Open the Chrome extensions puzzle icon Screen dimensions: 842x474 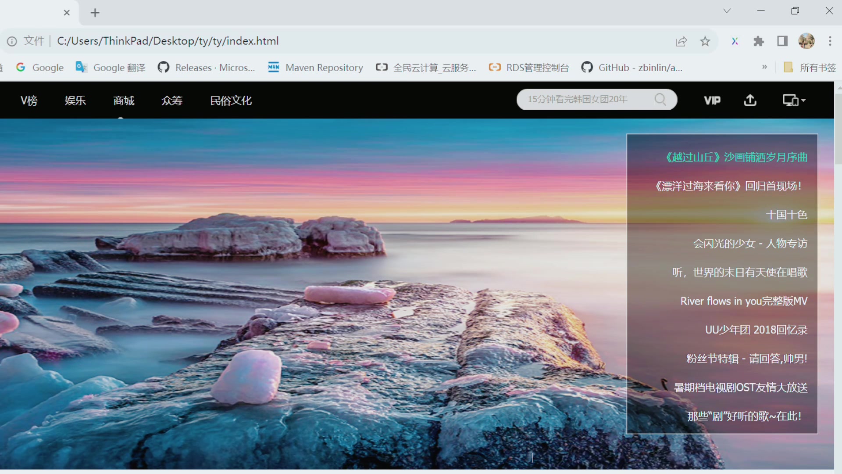(759, 41)
